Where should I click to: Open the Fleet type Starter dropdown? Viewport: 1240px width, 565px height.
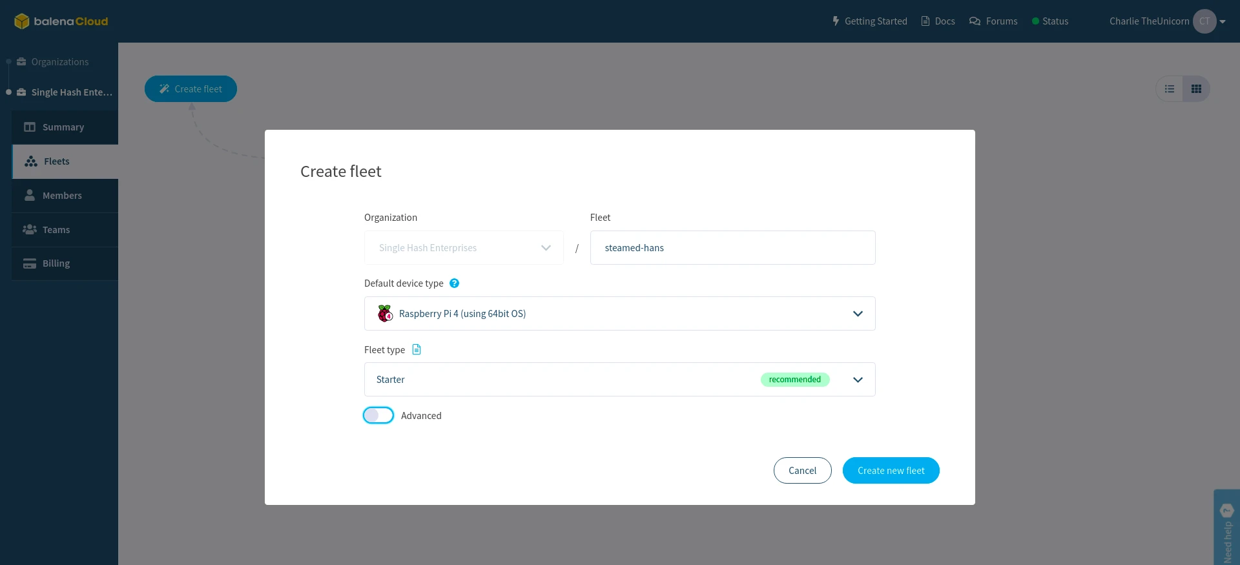tap(858, 380)
